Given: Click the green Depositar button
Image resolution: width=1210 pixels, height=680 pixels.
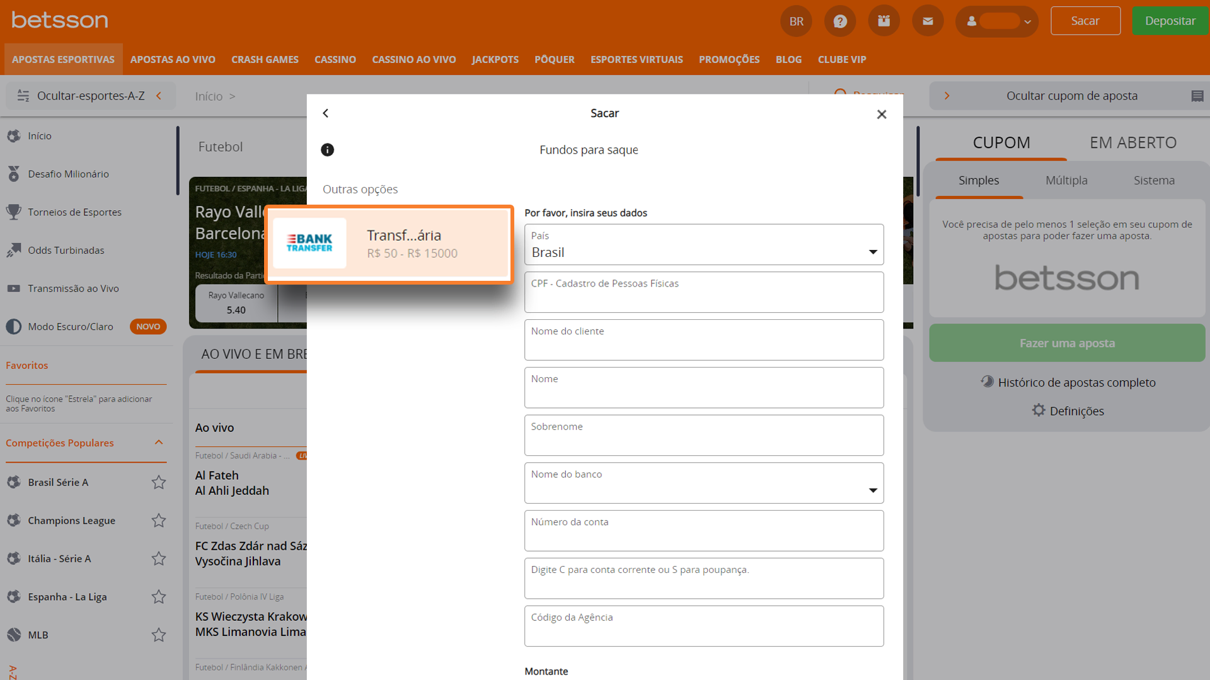Looking at the screenshot, I should [1170, 21].
